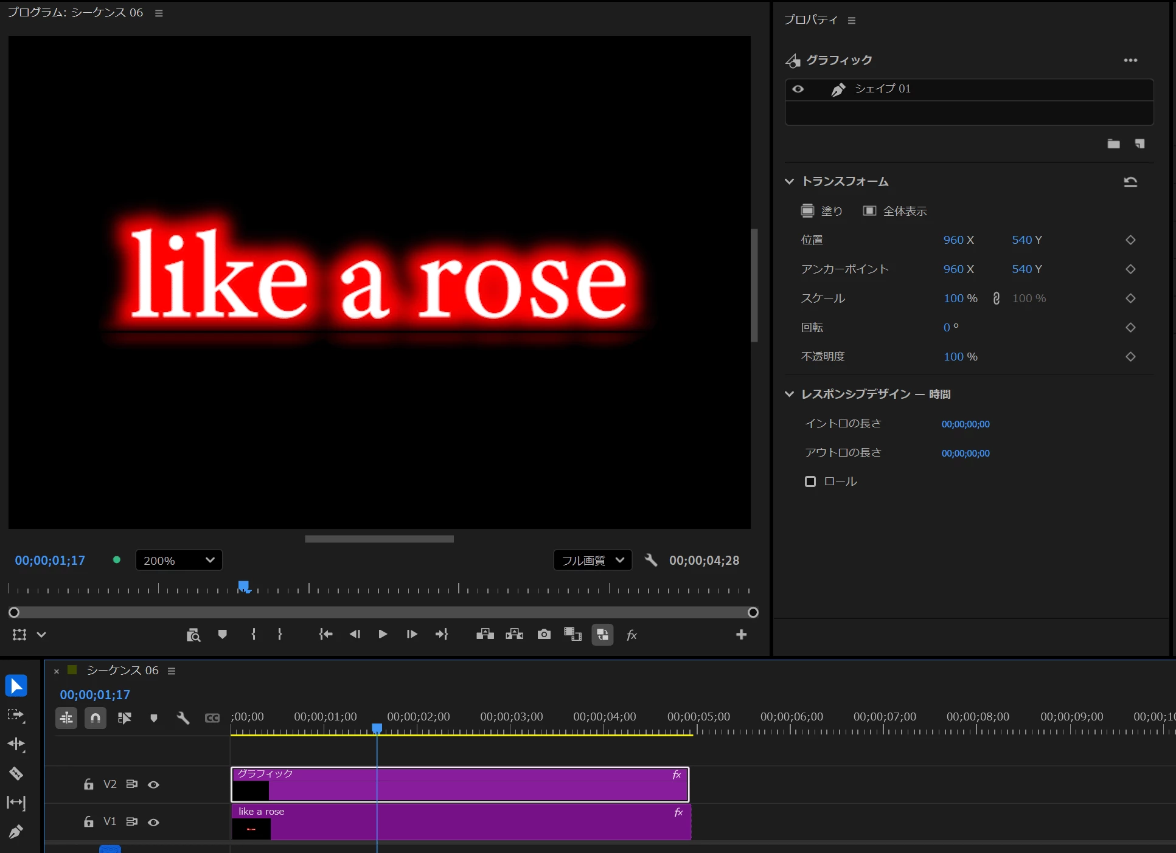The width and height of the screenshot is (1176, 853).
Task: Go to Out point button
Action: click(x=442, y=635)
